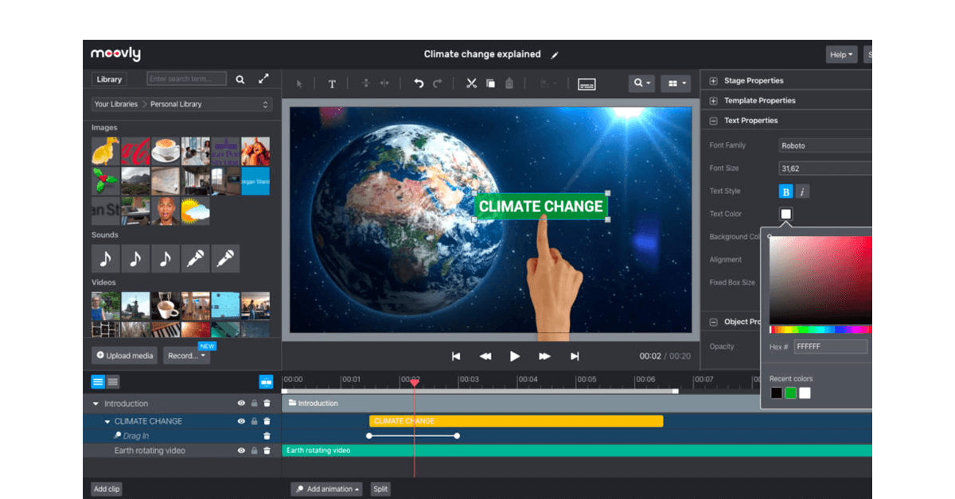Select the first music note sound
Viewport: 955px width, 499px height.
105,258
